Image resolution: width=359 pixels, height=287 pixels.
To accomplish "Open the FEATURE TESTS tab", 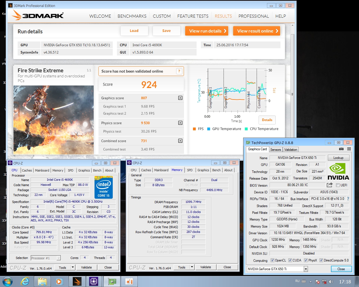I will click(x=193, y=16).
